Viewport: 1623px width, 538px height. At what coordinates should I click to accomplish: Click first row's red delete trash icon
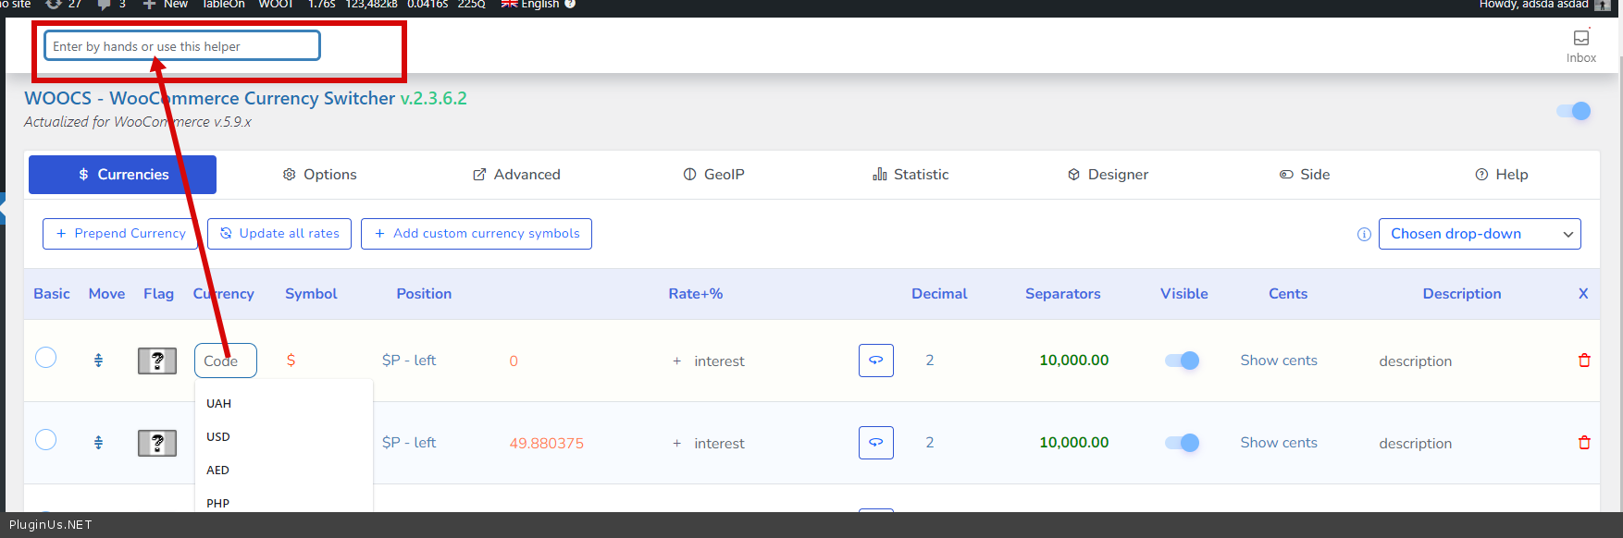1584,361
